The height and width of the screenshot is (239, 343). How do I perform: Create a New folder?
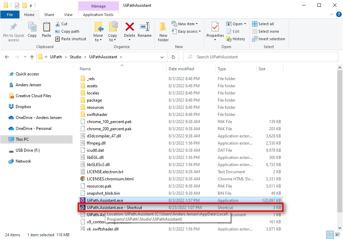[163, 32]
